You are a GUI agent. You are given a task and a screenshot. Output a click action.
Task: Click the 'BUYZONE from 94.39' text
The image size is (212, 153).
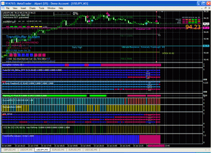(x=18, y=50)
